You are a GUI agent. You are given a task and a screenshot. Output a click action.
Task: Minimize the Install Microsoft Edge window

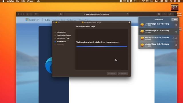tap(56, 22)
